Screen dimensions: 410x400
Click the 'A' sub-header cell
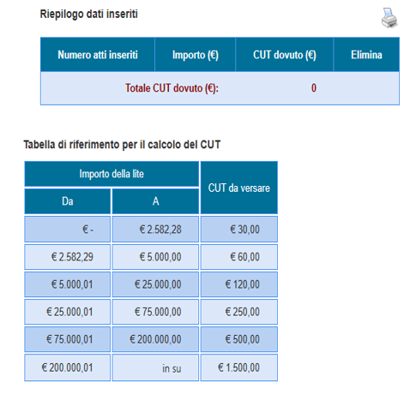(x=155, y=201)
